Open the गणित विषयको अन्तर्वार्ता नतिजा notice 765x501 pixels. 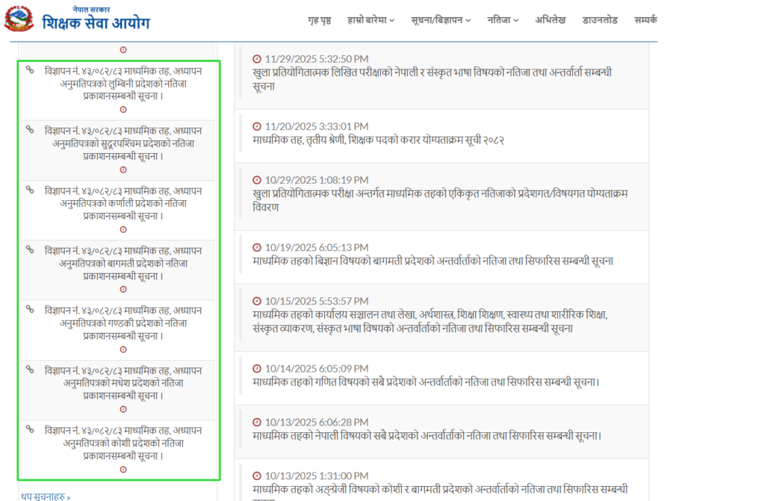click(x=426, y=382)
